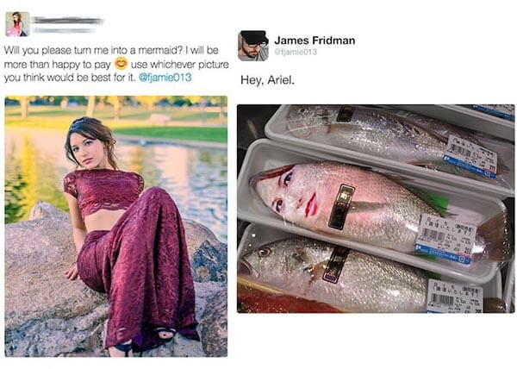Open the photo of woman sitting on rocks
The image size is (517, 369).
(115, 226)
